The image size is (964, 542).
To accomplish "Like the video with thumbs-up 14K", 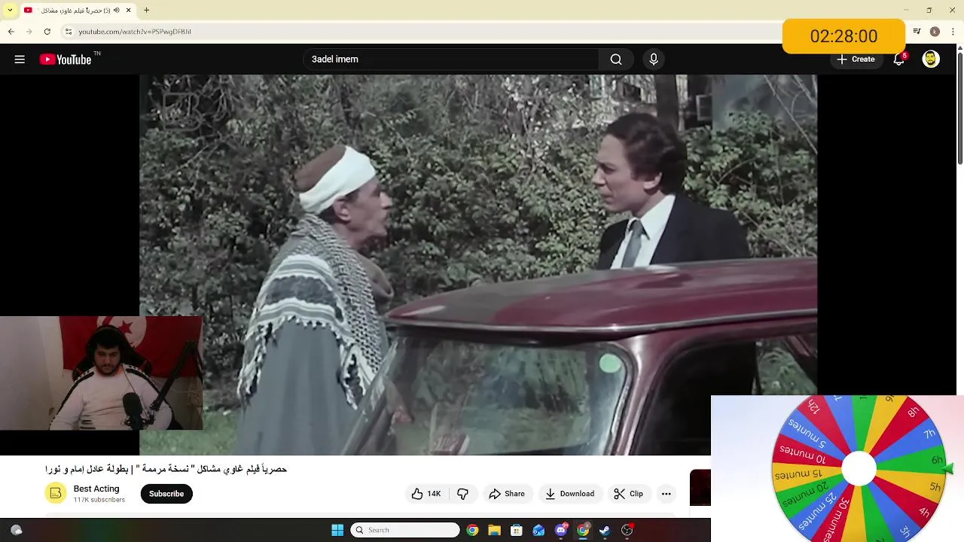I will 426,494.
